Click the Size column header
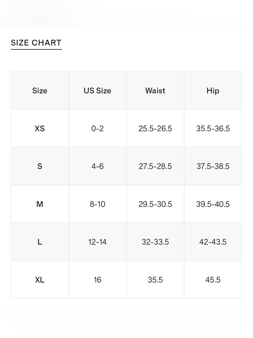The image size is (253, 338). tap(40, 91)
